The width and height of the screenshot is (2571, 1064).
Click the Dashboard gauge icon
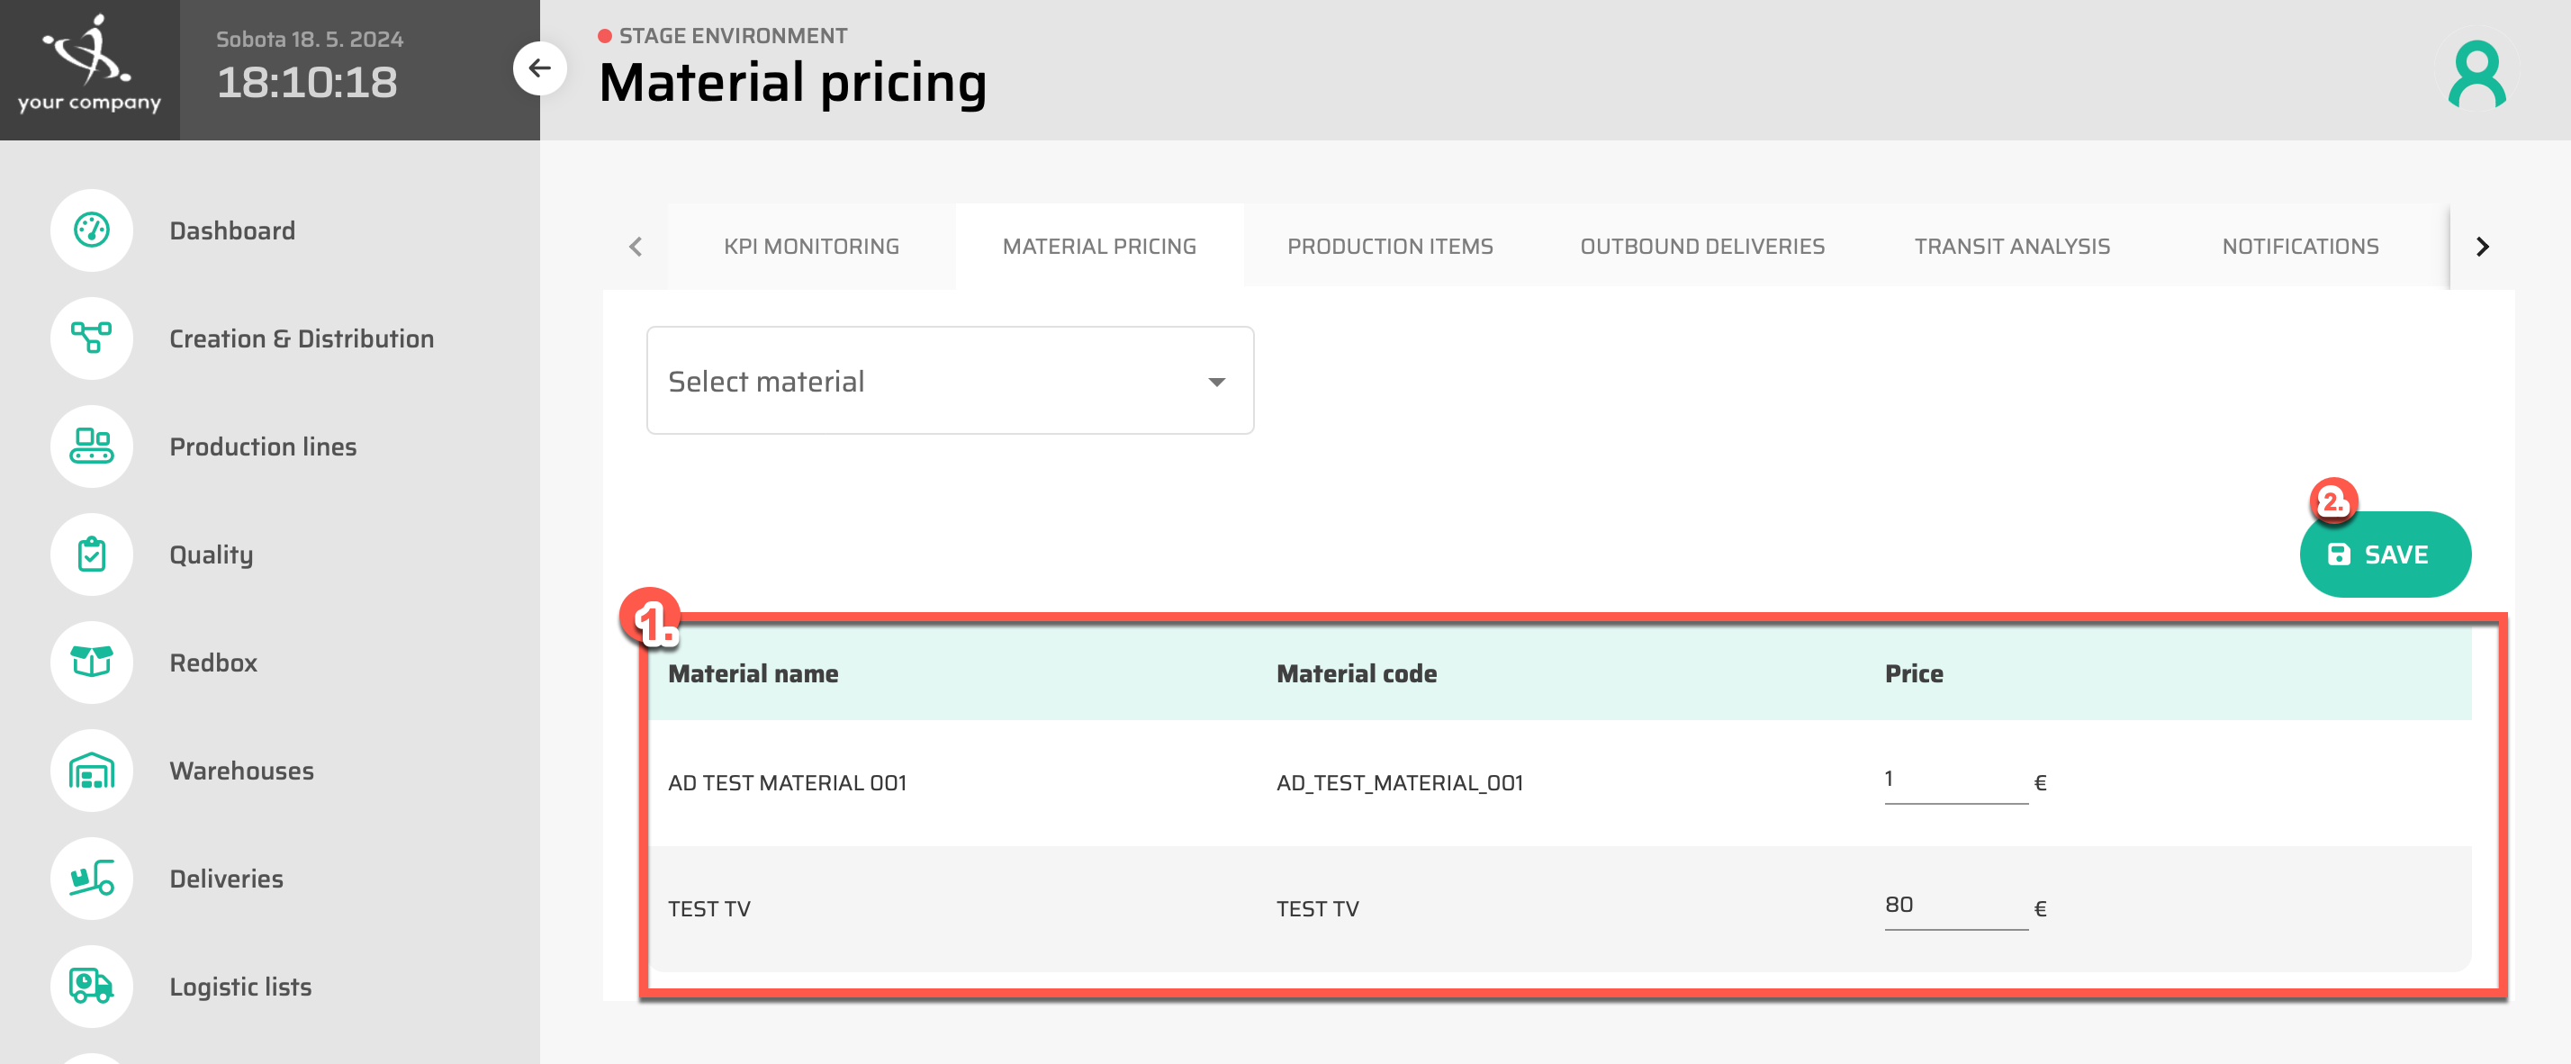(91, 230)
